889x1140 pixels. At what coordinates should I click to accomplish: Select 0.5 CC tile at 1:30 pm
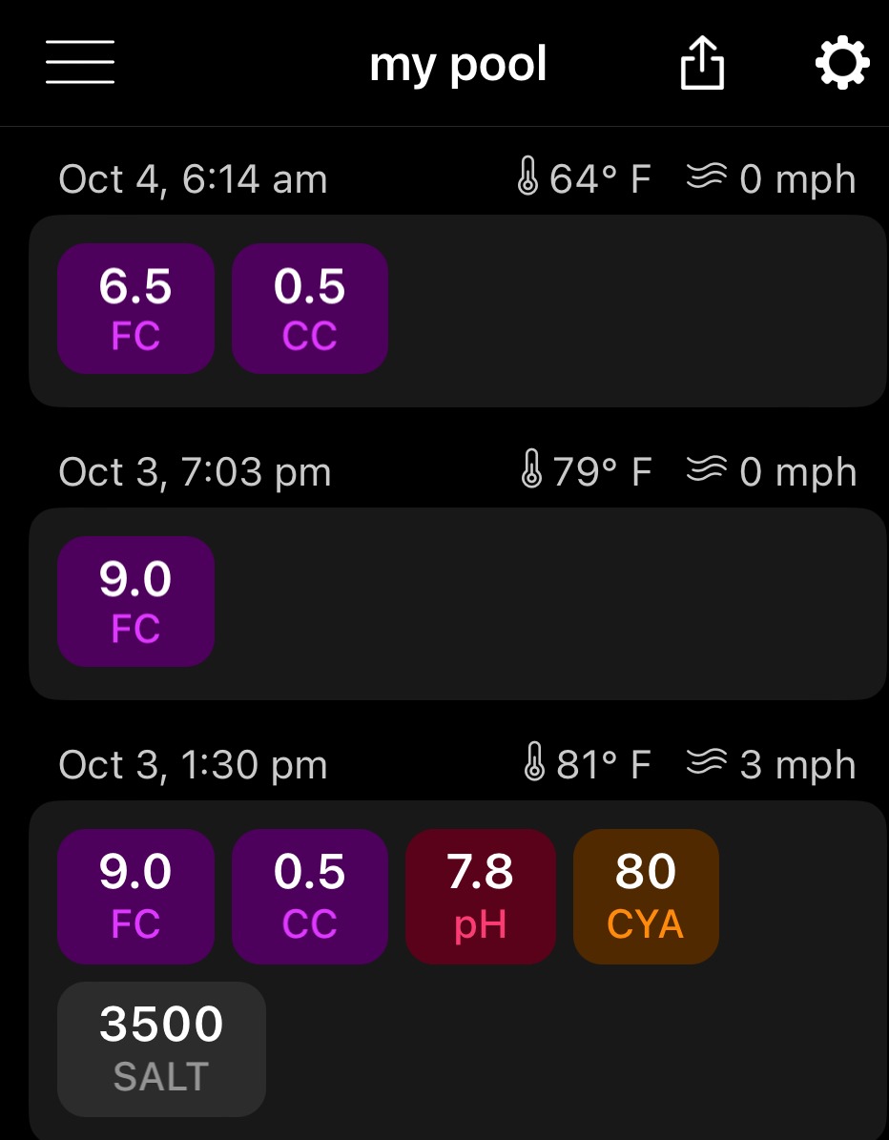(310, 897)
